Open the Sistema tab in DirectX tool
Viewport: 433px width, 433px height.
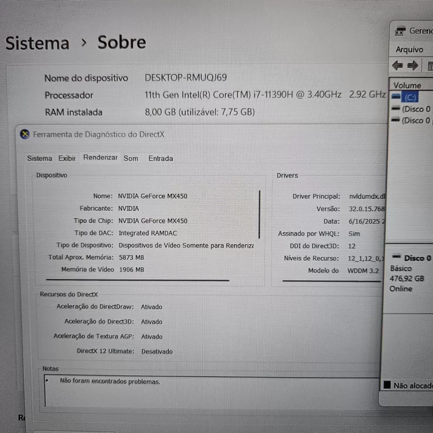click(x=39, y=158)
